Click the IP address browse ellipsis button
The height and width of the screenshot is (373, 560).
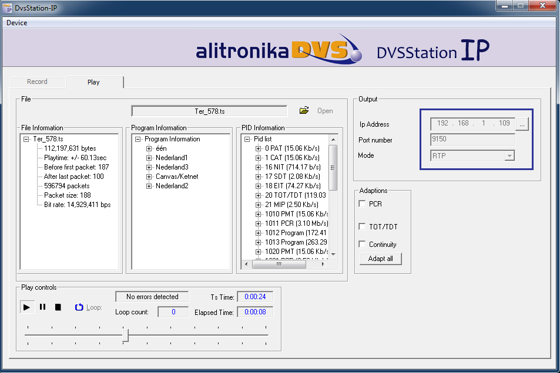click(x=522, y=124)
